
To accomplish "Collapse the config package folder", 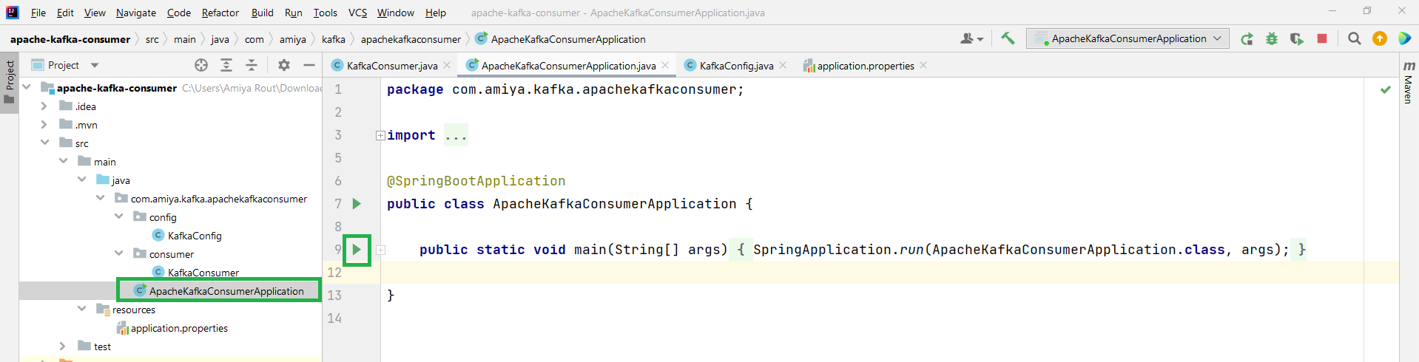I will pos(119,217).
